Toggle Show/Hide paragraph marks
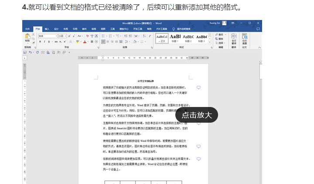The image size is (314, 184). 150,36
